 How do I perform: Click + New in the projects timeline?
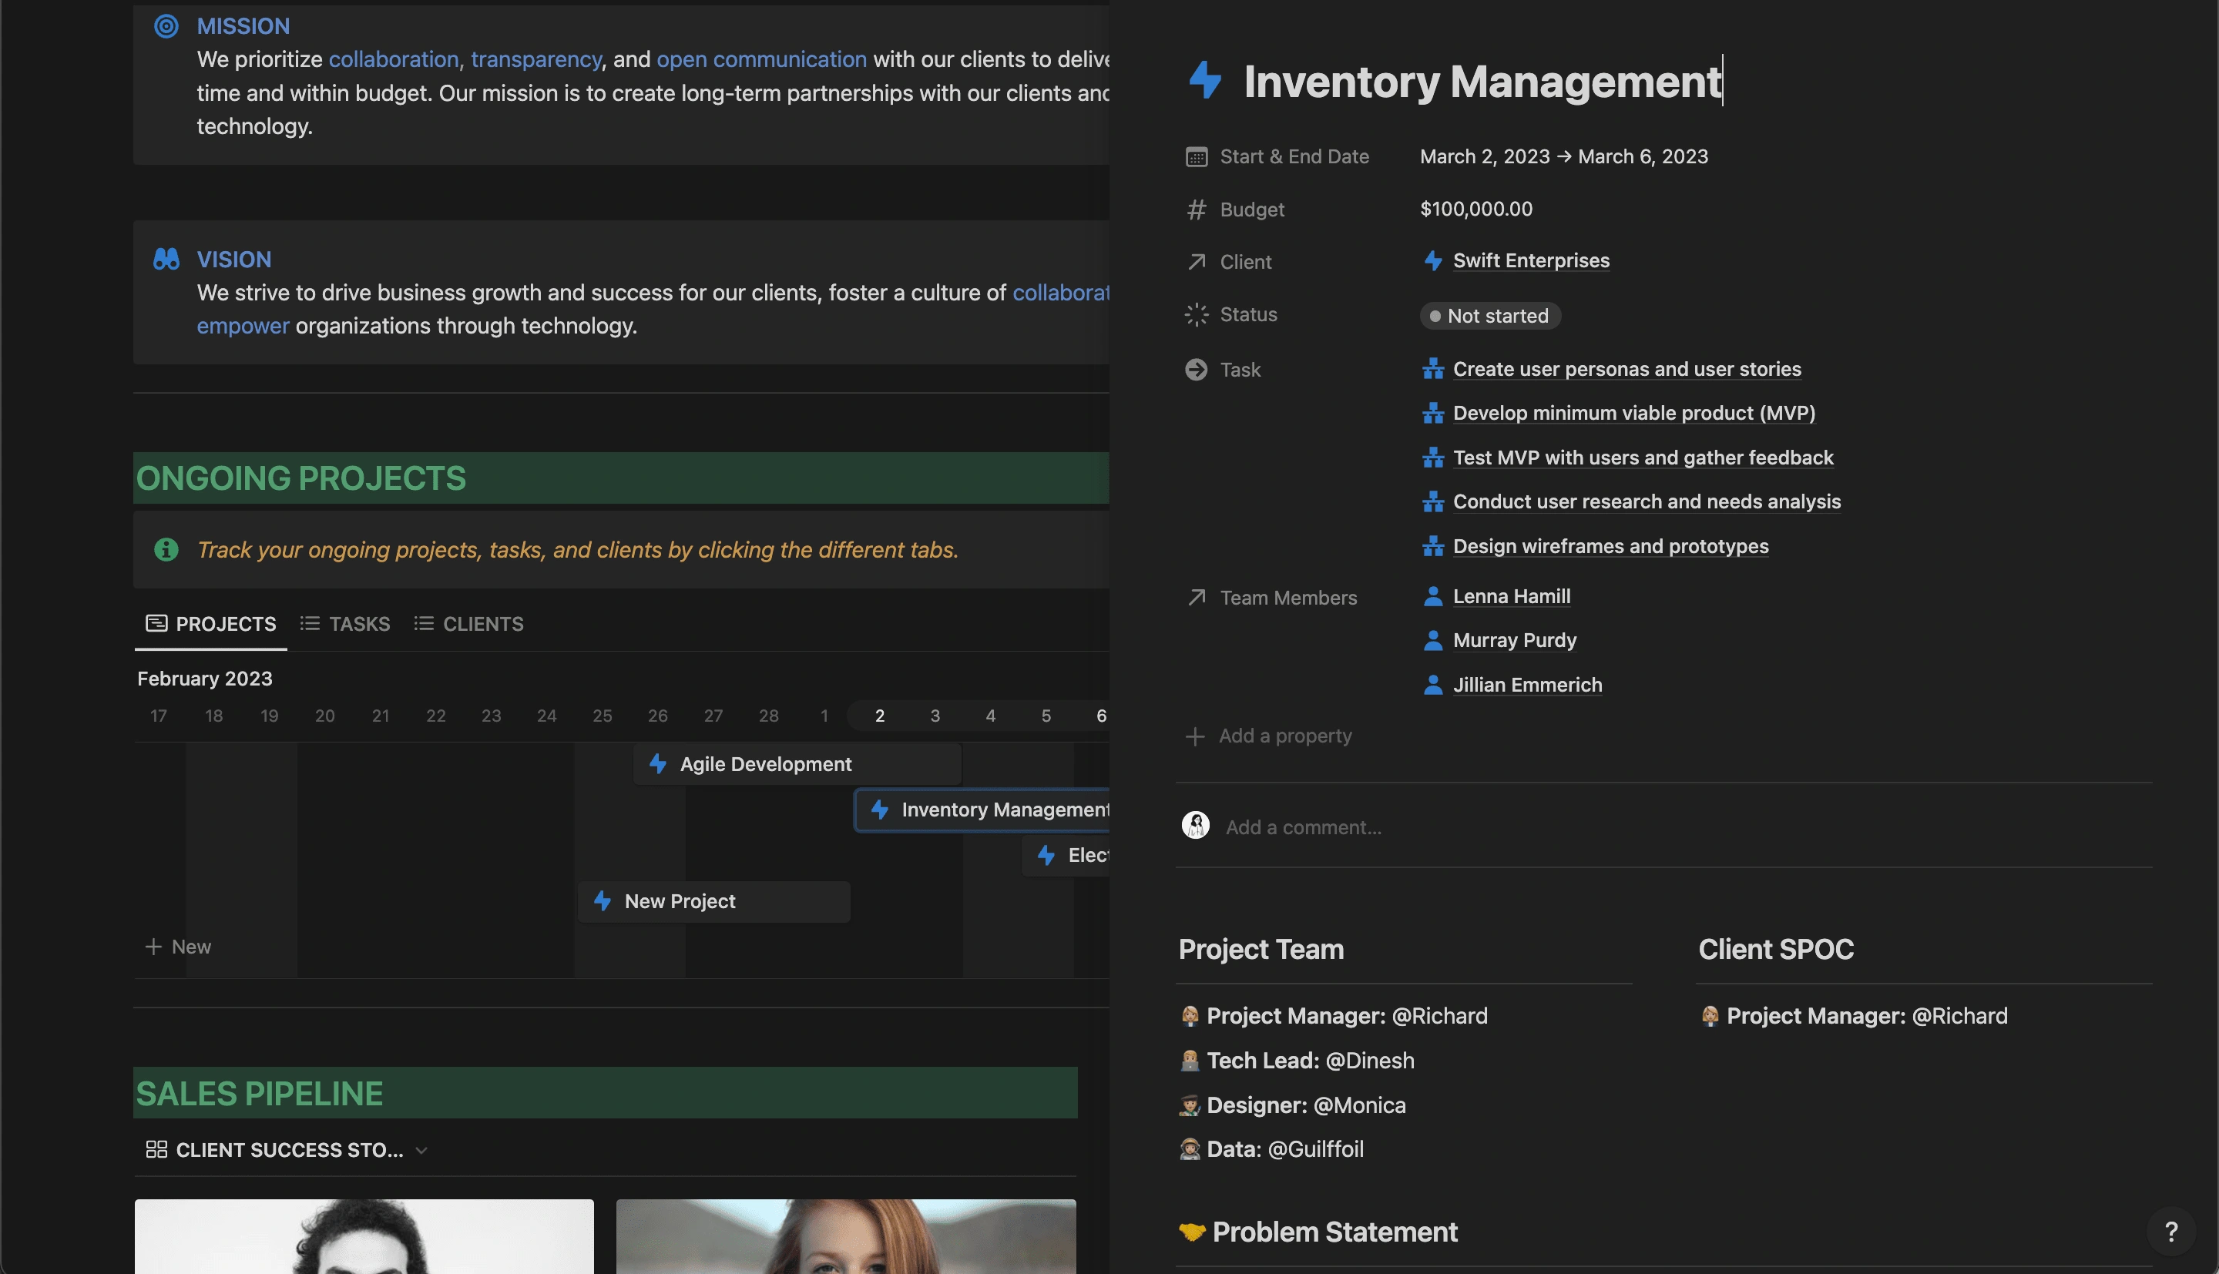(178, 947)
